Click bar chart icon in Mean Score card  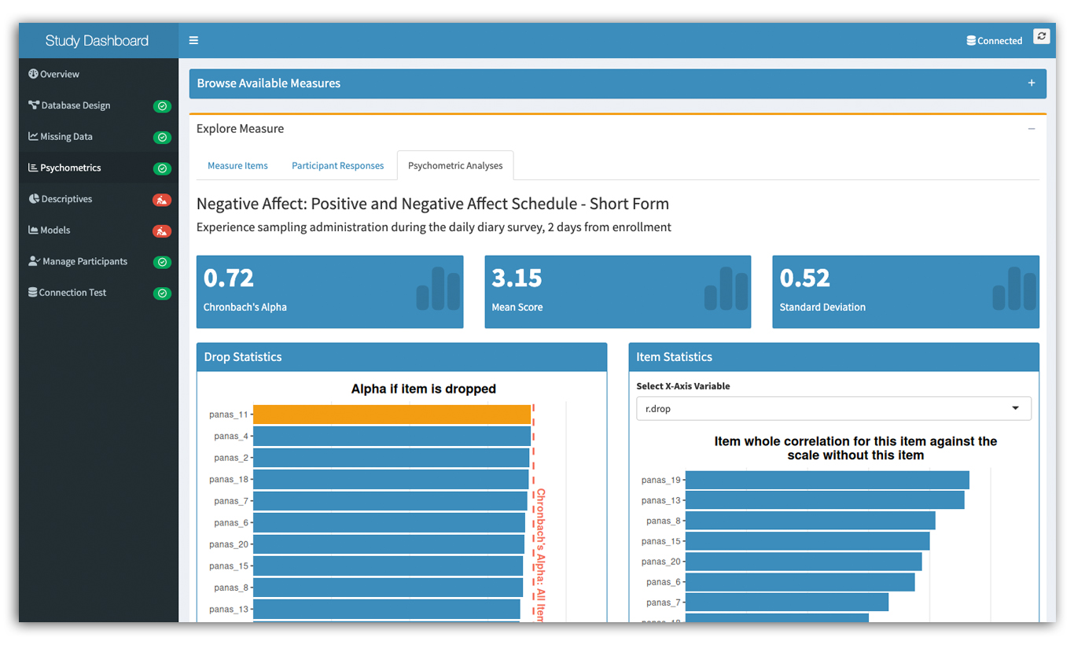click(726, 289)
